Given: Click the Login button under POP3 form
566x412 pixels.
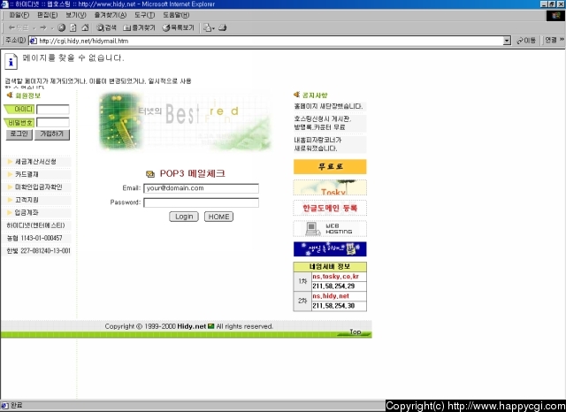Looking at the screenshot, I should pyautogui.click(x=184, y=217).
